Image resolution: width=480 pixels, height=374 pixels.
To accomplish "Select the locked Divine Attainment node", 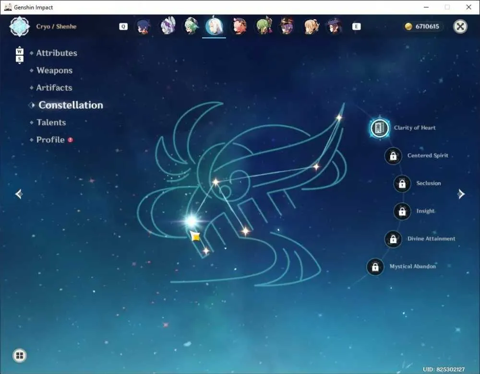I will (393, 239).
